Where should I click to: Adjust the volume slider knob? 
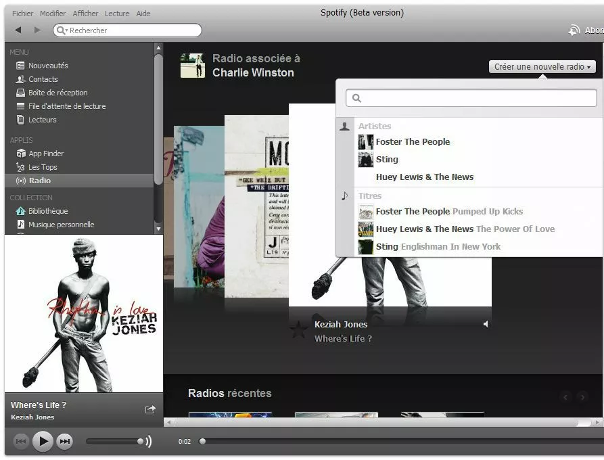[x=140, y=441]
